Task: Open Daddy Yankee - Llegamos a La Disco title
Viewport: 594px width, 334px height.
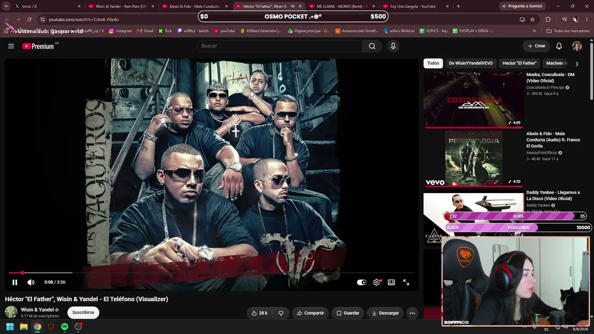Action: coord(553,195)
